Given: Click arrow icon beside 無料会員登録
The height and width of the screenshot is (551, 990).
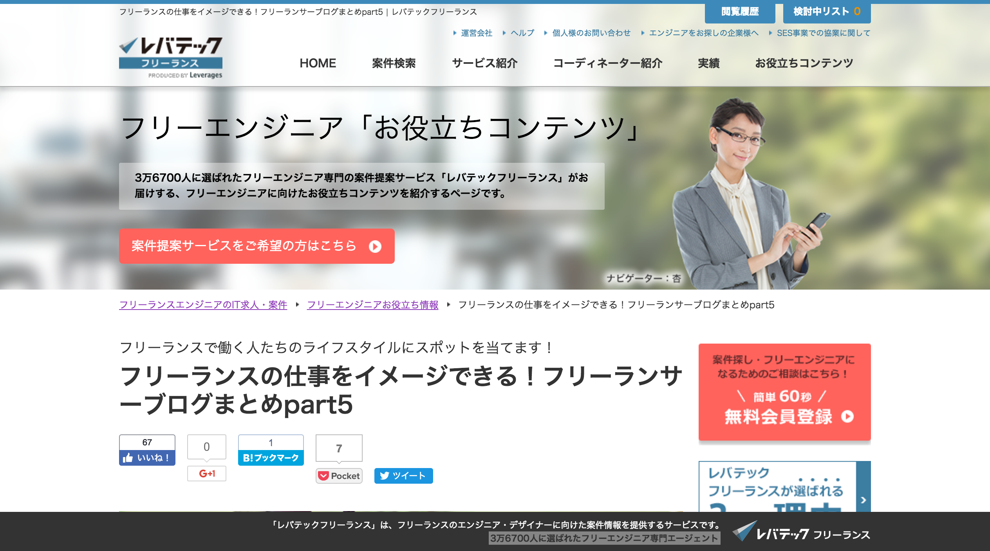Looking at the screenshot, I should [847, 416].
